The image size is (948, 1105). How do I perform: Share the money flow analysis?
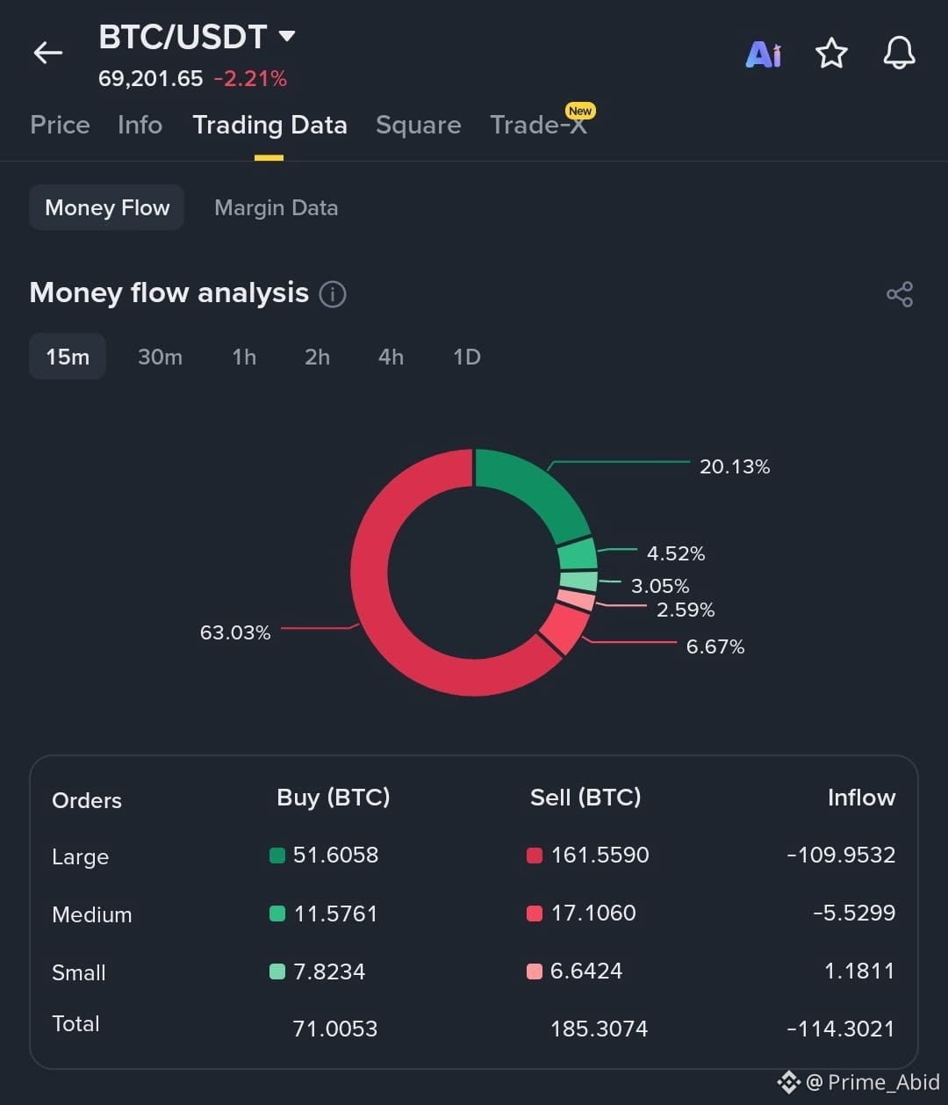click(x=900, y=294)
